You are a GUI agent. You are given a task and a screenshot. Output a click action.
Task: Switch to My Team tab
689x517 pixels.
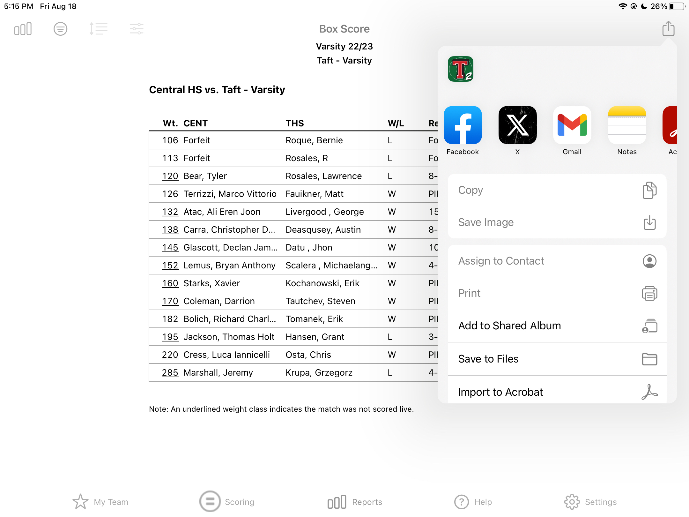pyautogui.click(x=100, y=502)
